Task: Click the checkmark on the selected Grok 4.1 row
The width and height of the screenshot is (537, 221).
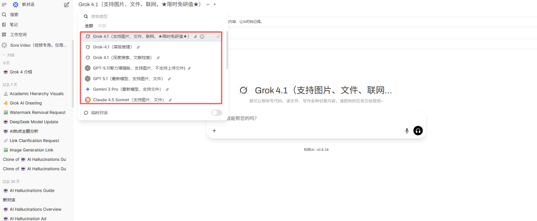Action: click(x=218, y=37)
